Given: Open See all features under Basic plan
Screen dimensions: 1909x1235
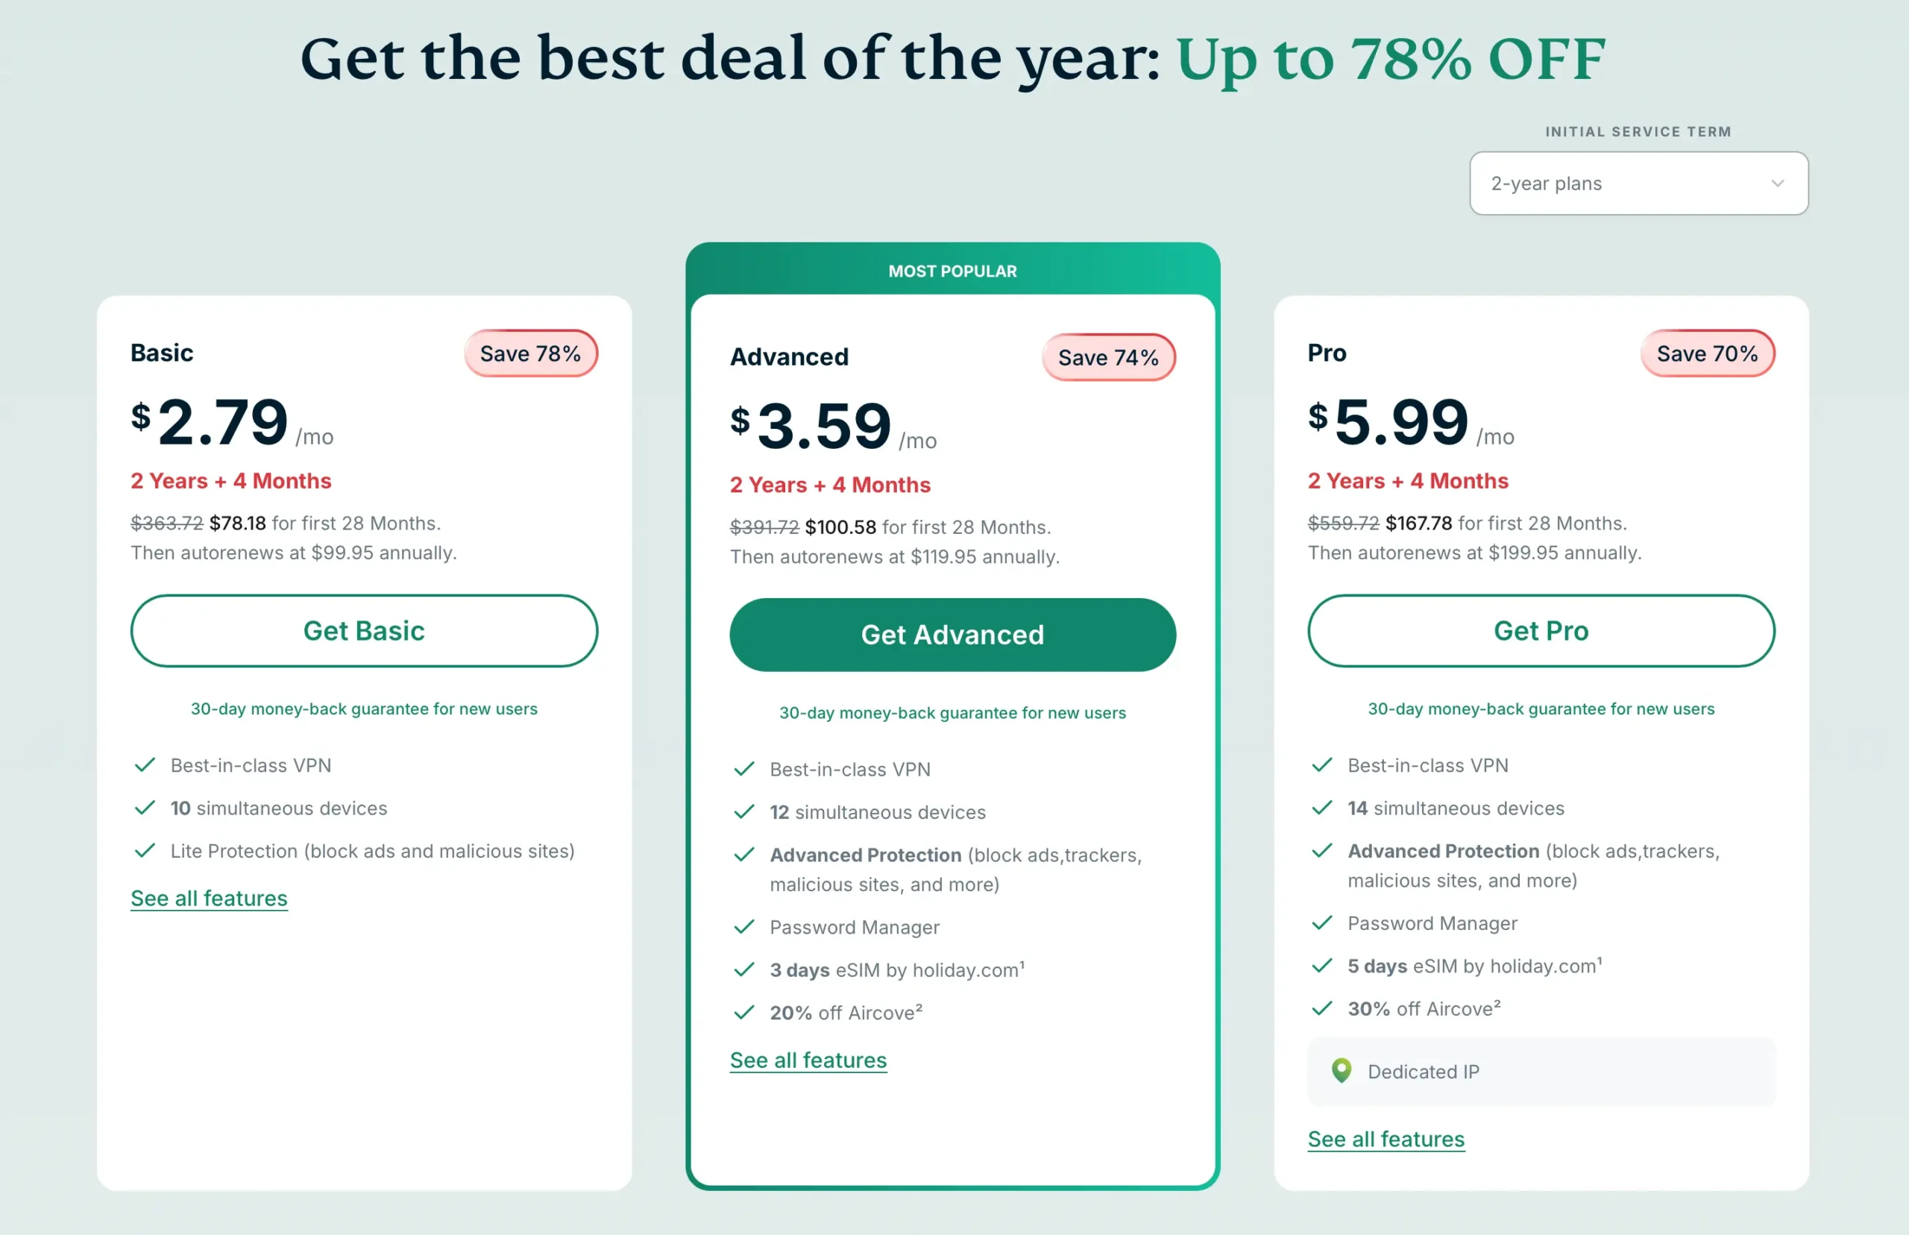Looking at the screenshot, I should [210, 897].
